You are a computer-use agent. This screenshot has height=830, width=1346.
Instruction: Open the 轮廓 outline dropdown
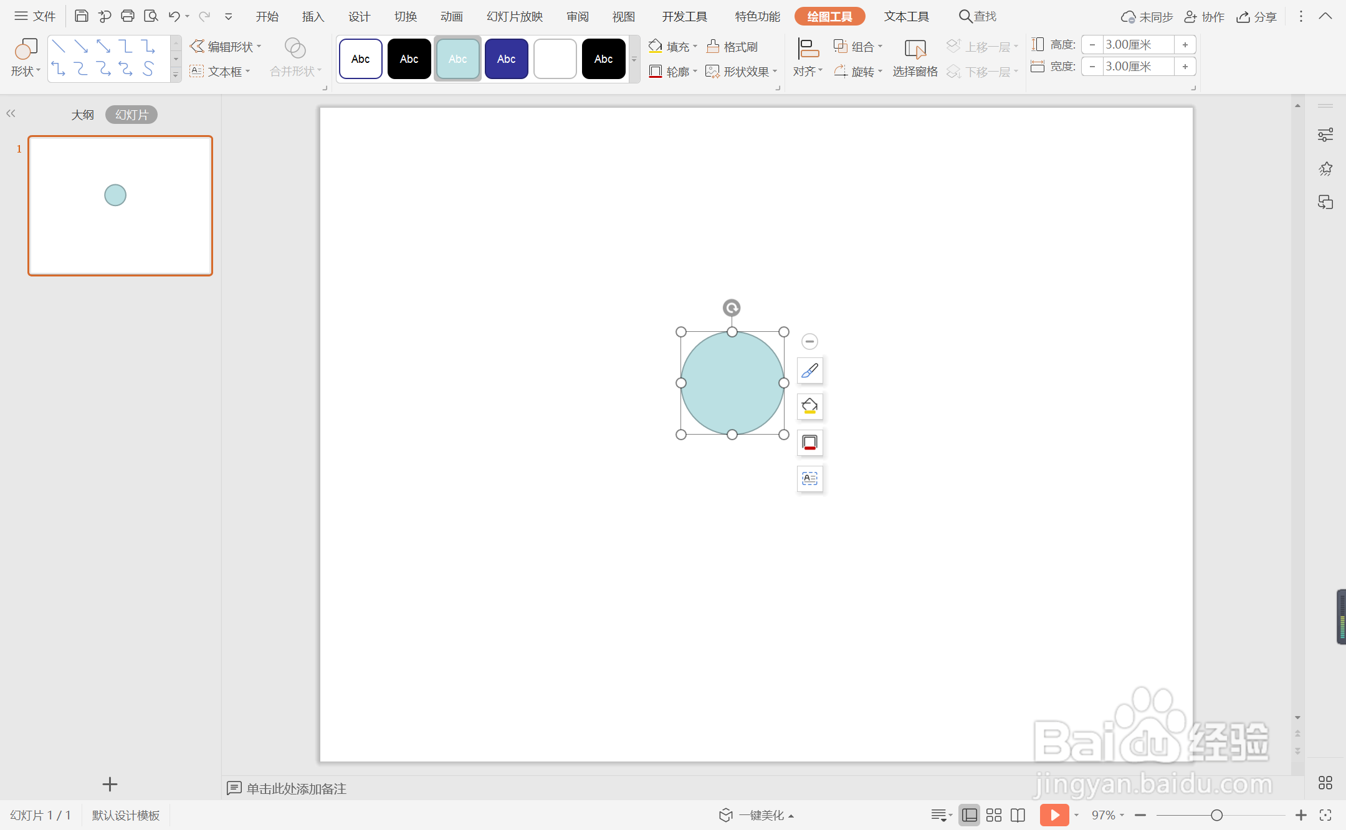[x=673, y=72]
